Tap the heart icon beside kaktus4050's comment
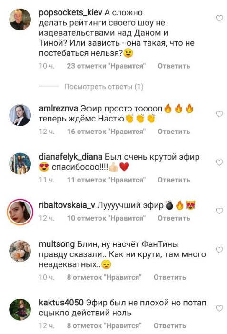 coord(219,308)
